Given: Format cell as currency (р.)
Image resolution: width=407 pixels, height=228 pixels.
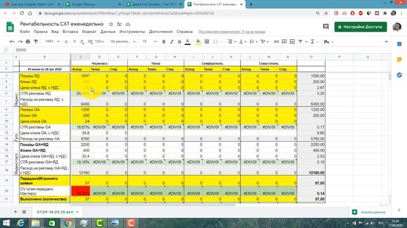Looking at the screenshot, I should (x=66, y=42).
